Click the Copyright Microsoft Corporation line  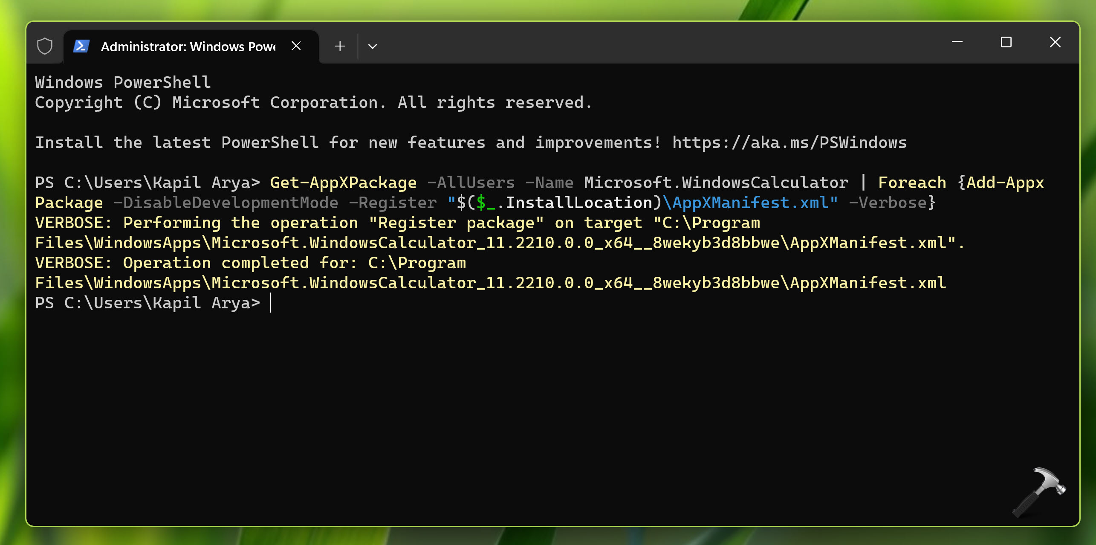313,103
